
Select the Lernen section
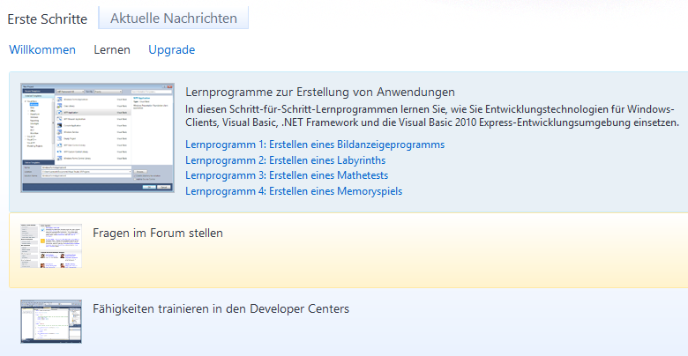click(112, 50)
